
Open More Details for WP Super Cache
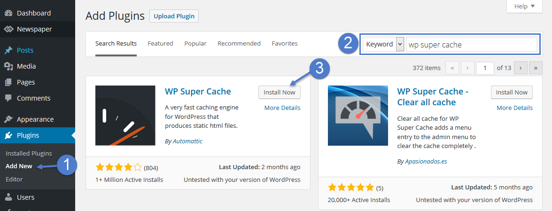coord(282,108)
